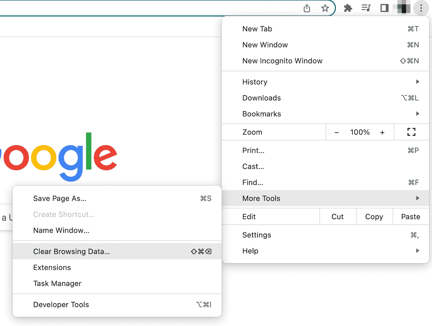Expand the Help submenu arrow
Screen dimensions: 432x326
[x=417, y=251]
